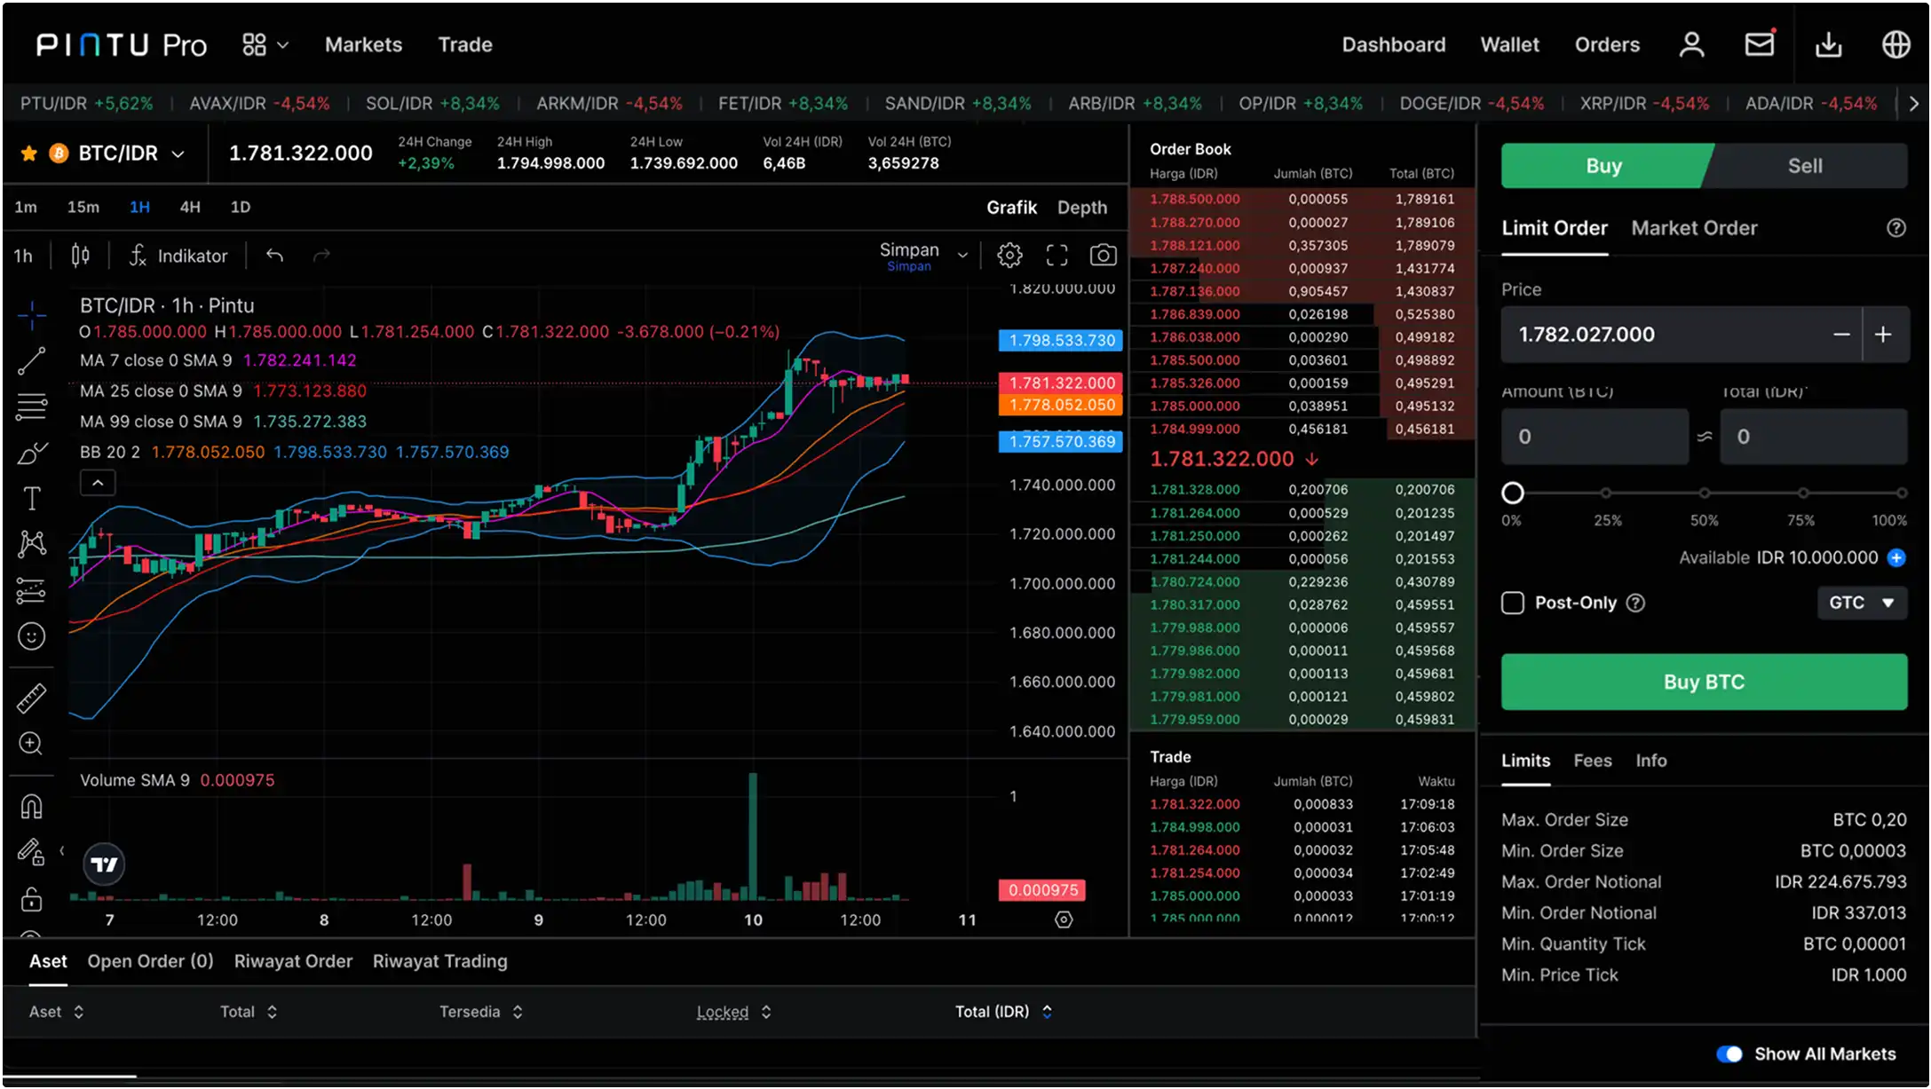The width and height of the screenshot is (1931, 1089).
Task: Open the Simpan save dropdown arrow
Action: point(962,256)
